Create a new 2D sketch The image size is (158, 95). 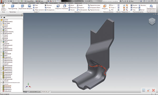pos(3,7)
